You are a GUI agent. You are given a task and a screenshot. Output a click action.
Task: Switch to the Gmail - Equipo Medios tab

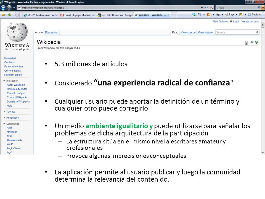(x=78, y=15)
